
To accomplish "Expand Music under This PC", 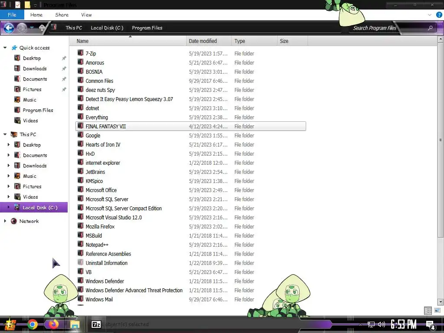I will tap(9, 176).
